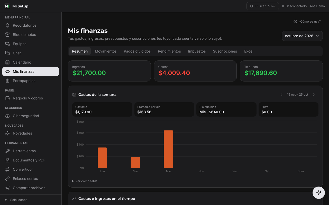The height and width of the screenshot is (205, 329).
Task: Click the Ingresos $21,700.00 card
Action: [109, 71]
